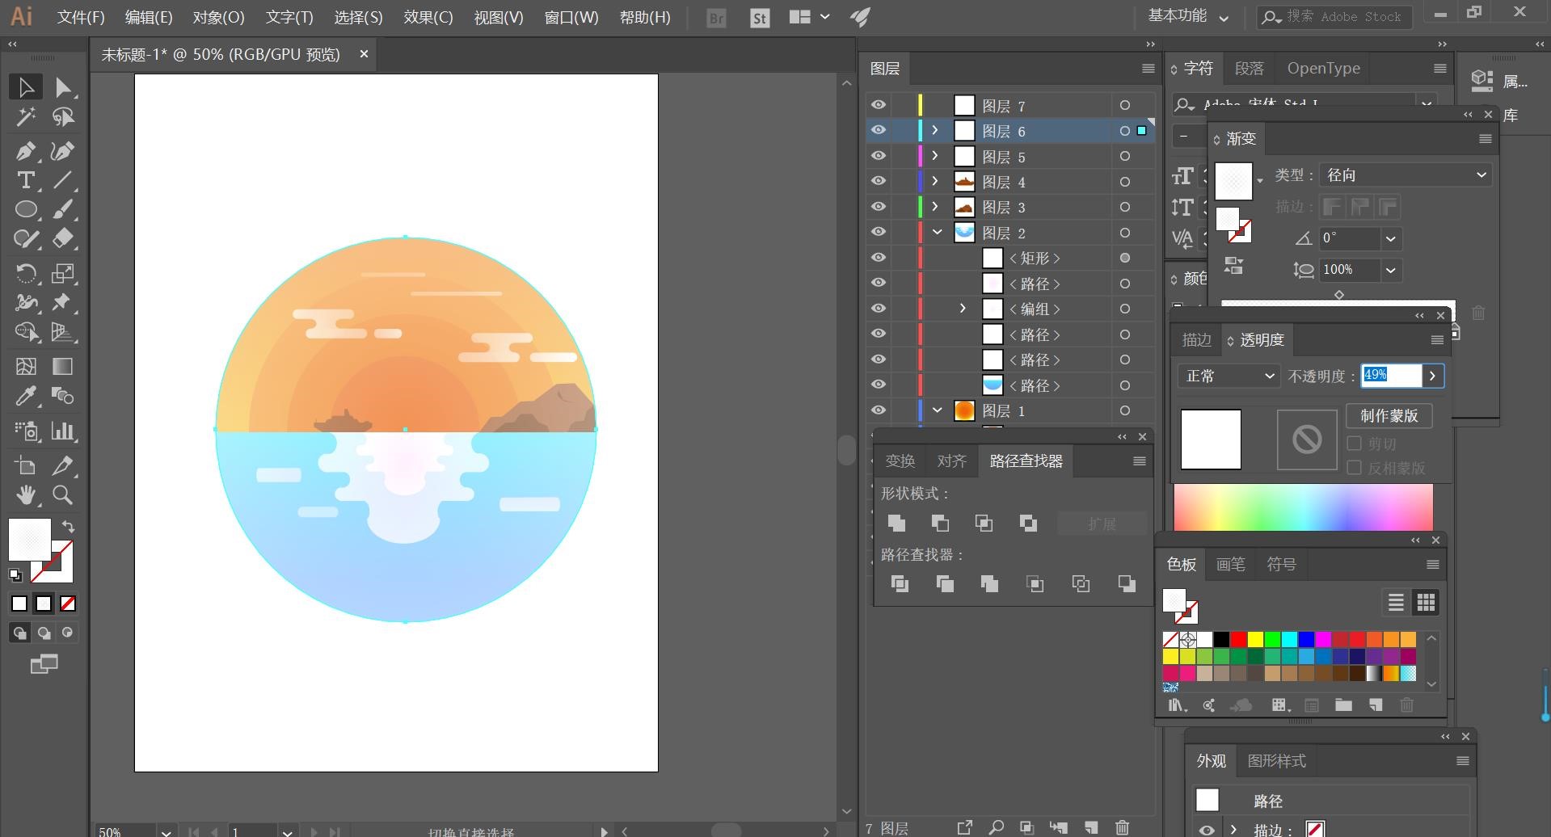This screenshot has height=837, width=1551.
Task: Select the Hand tool
Action: point(26,494)
